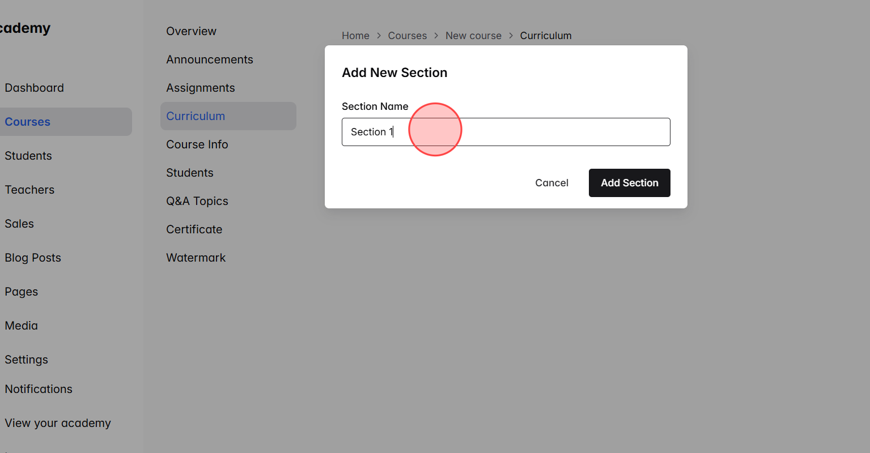Switch to the Overview tab

click(x=191, y=31)
